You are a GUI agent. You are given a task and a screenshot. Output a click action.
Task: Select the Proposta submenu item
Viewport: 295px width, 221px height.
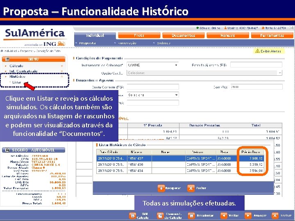87,43
